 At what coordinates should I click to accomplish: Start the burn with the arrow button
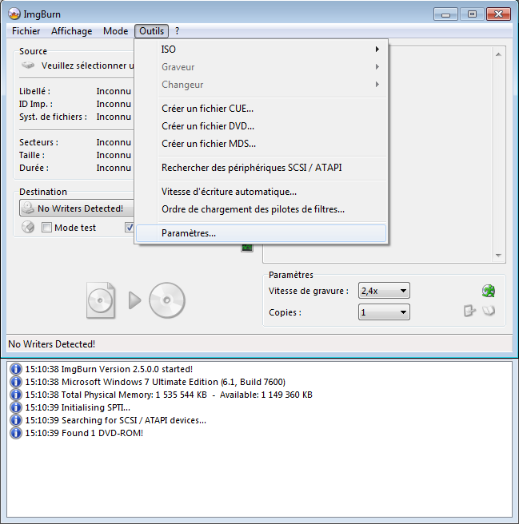[x=135, y=300]
